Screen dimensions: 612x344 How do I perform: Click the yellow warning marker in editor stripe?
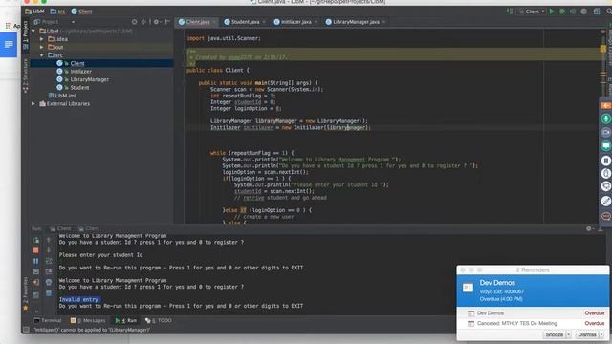point(603,49)
